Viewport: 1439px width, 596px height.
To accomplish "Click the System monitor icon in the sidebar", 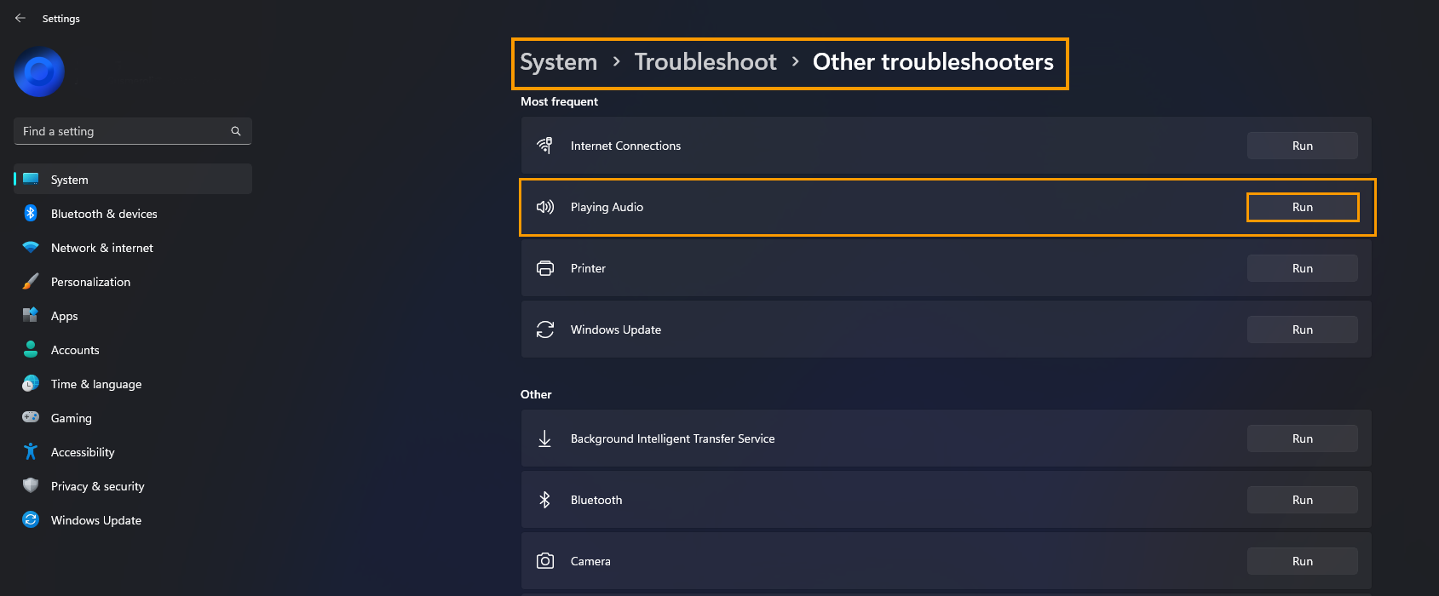I will 31,179.
